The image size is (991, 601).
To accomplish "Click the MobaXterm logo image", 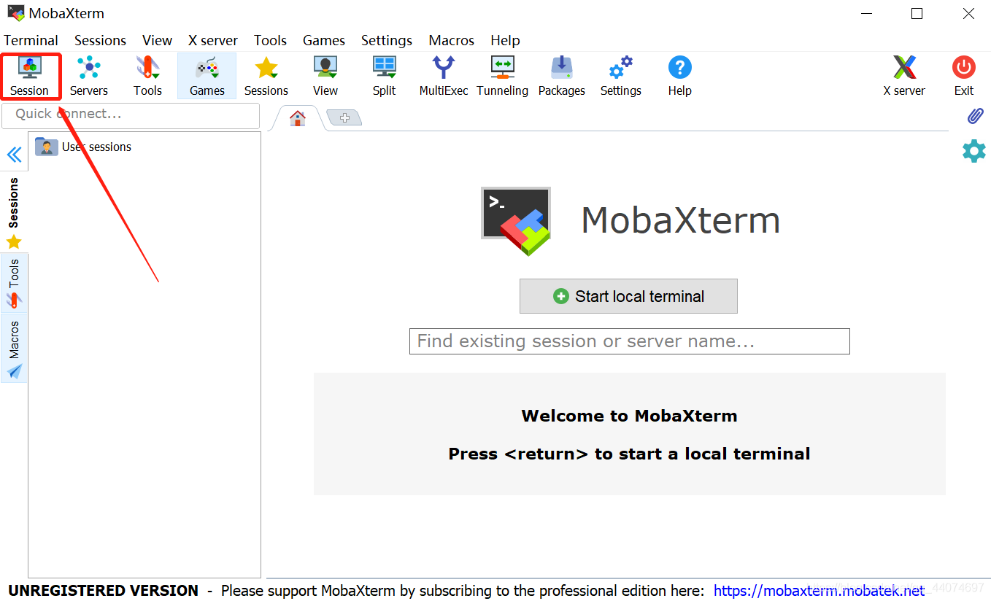I will click(x=516, y=221).
